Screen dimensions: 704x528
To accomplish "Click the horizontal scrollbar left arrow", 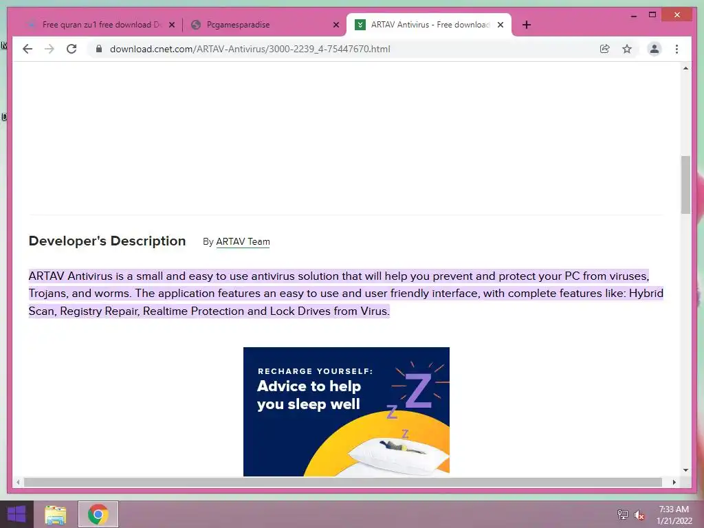I will coord(18,482).
